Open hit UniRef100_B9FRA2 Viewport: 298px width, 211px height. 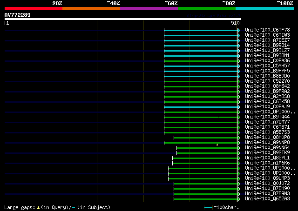267,92
